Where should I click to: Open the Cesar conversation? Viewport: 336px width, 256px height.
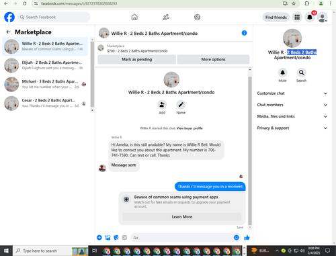pos(45,103)
